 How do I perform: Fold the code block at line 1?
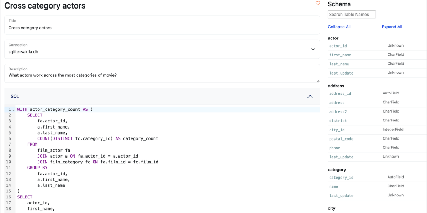(x=14, y=110)
